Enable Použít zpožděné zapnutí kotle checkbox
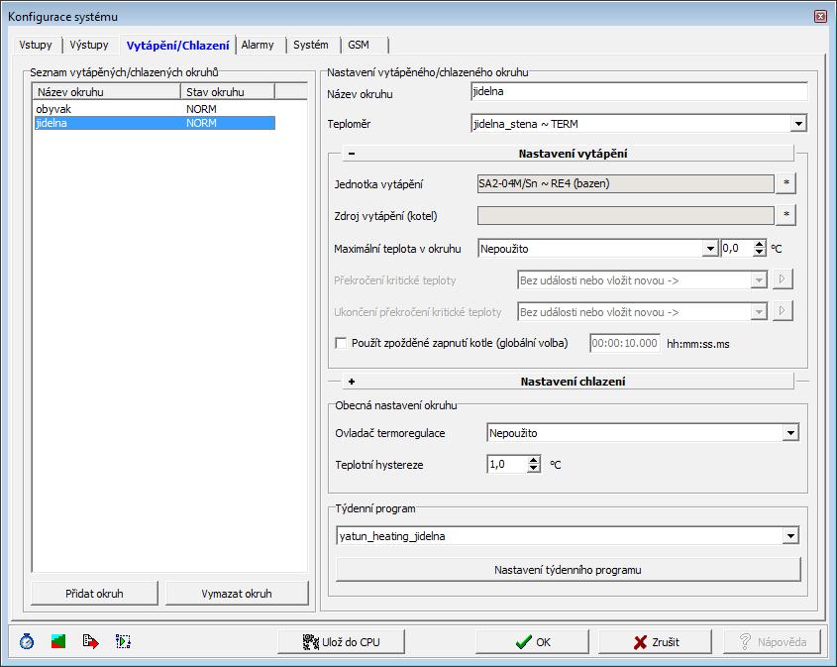Viewport: 837px width, 667px height. tap(341, 343)
